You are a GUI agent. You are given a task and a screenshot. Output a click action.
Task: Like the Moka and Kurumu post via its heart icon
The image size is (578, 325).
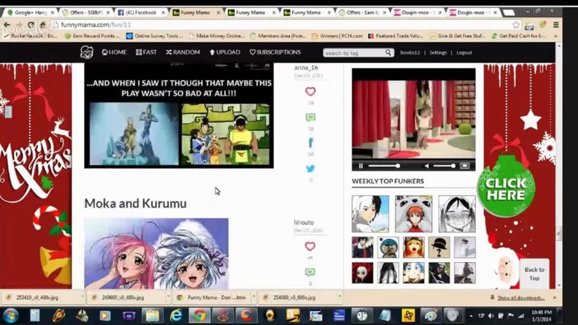coord(310,246)
